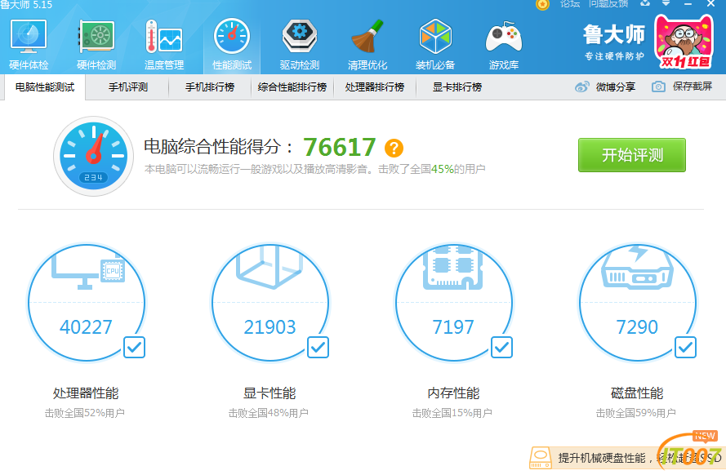The height and width of the screenshot is (475, 726).
Task: Click the orange question mark help icon
Action: (394, 148)
